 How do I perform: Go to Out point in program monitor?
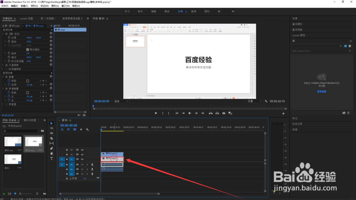[x=203, y=113]
